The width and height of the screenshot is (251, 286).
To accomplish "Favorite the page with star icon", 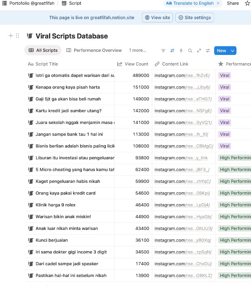I will click(x=247, y=3).
